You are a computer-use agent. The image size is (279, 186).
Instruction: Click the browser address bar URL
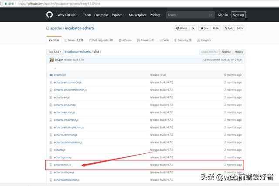[59, 3]
